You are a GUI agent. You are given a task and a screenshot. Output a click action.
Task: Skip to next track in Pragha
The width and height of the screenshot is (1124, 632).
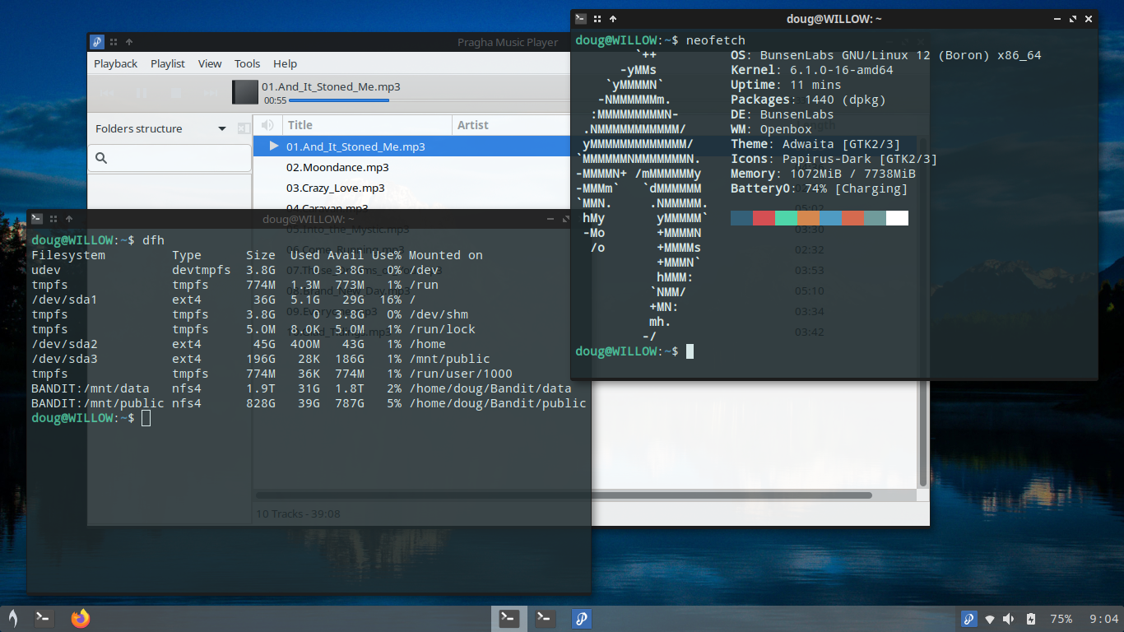211,94
